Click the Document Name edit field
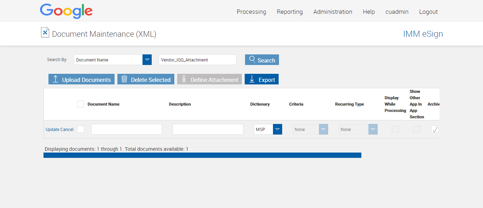The width and height of the screenshot is (483, 208). coord(127,129)
